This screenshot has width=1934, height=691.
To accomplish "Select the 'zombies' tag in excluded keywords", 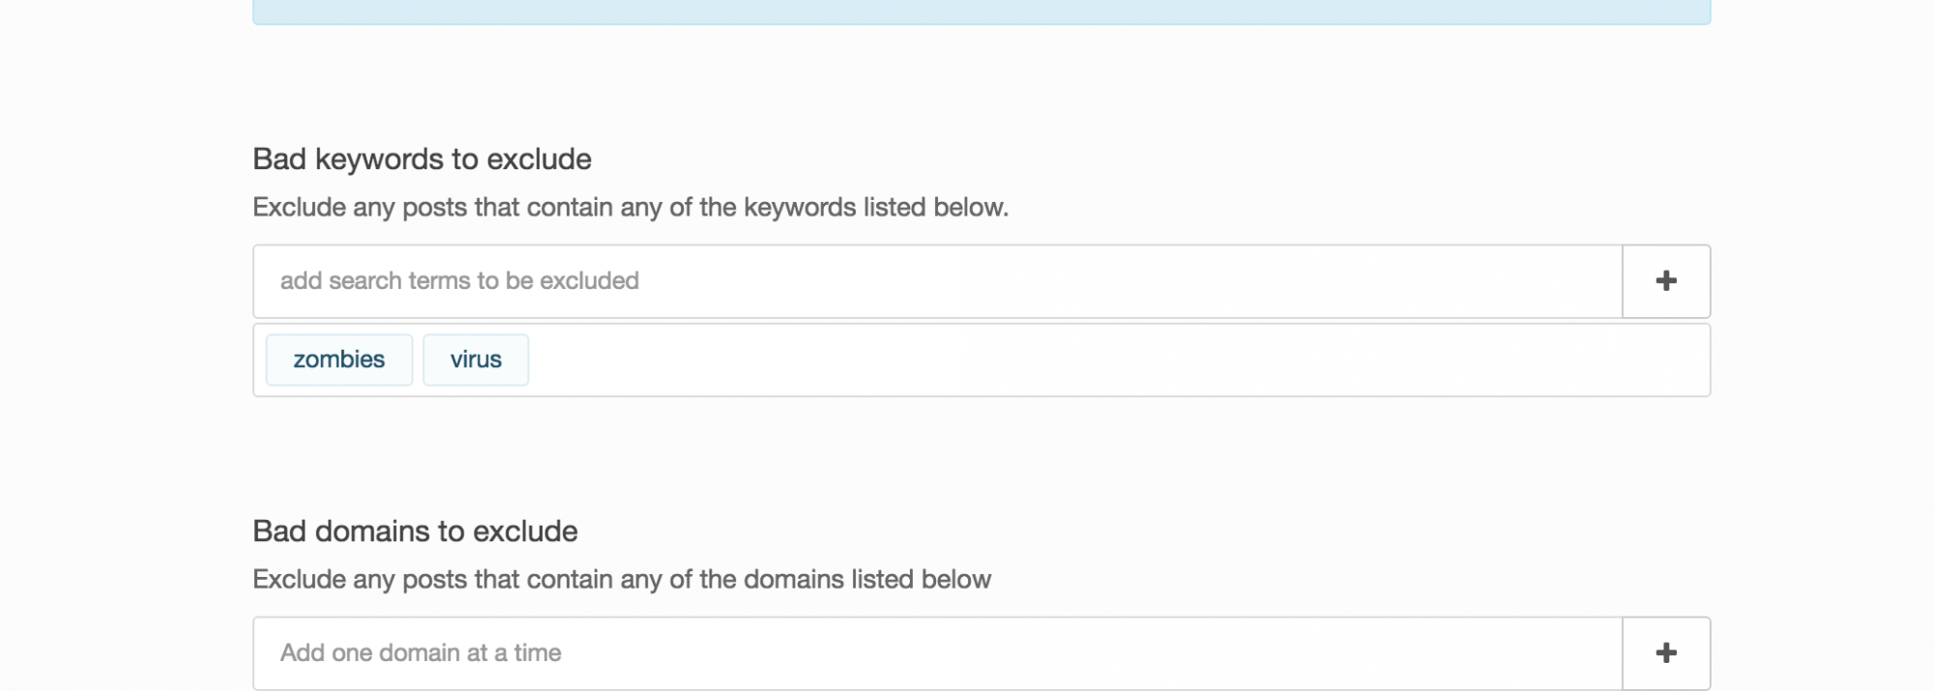I will tap(338, 360).
